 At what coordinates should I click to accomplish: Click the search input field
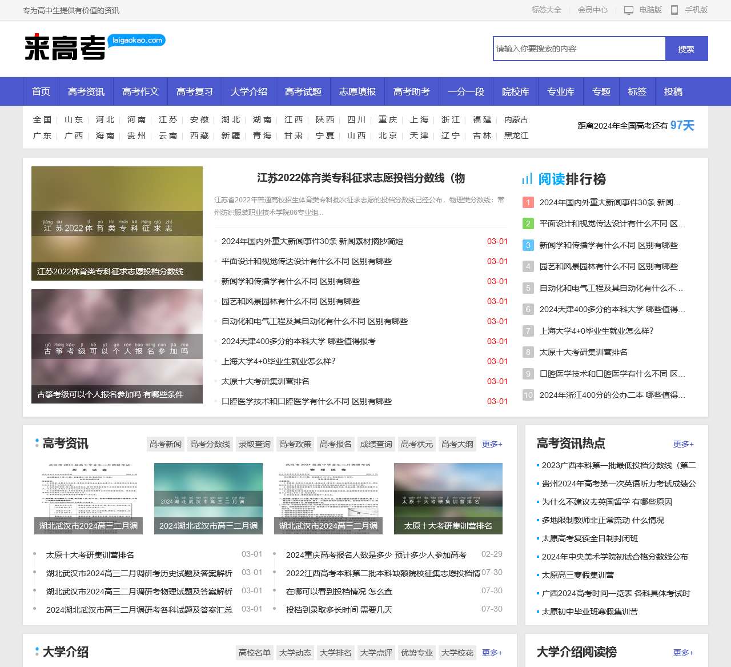click(579, 49)
